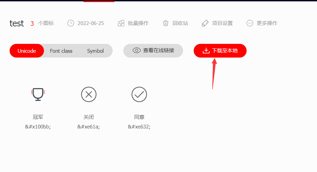Select the 关闭 circled X icon
This screenshot has height=172, width=317.
point(89,94)
